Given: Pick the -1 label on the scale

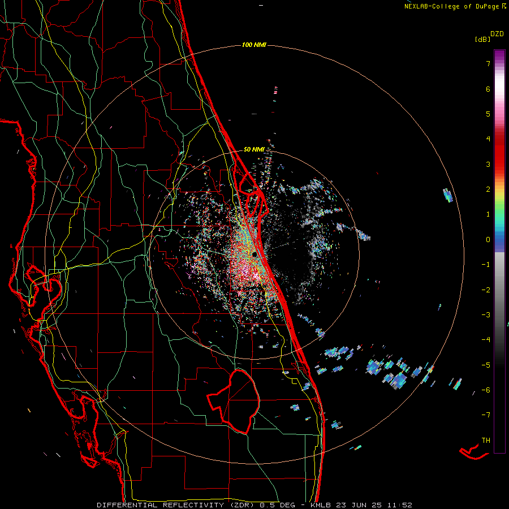Looking at the screenshot, I should pyautogui.click(x=486, y=265).
